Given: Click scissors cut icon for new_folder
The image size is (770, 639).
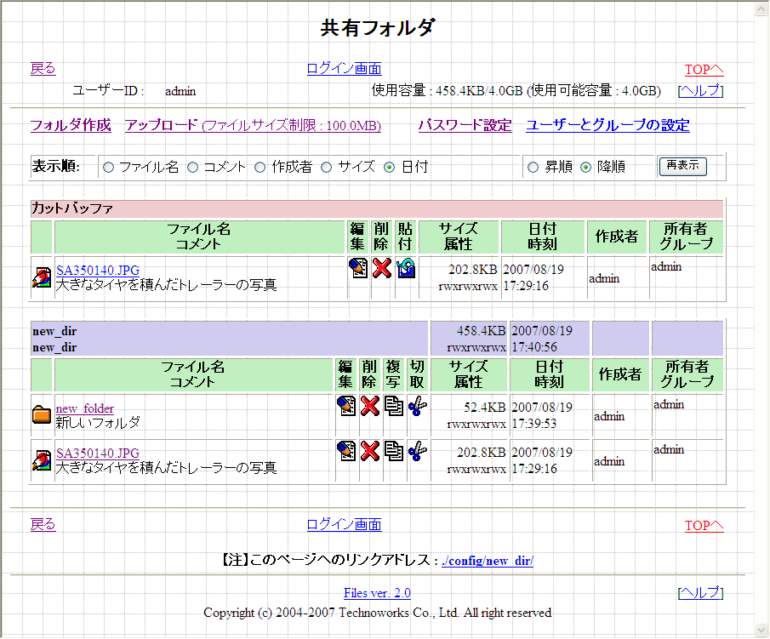Looking at the screenshot, I should click(x=416, y=406).
